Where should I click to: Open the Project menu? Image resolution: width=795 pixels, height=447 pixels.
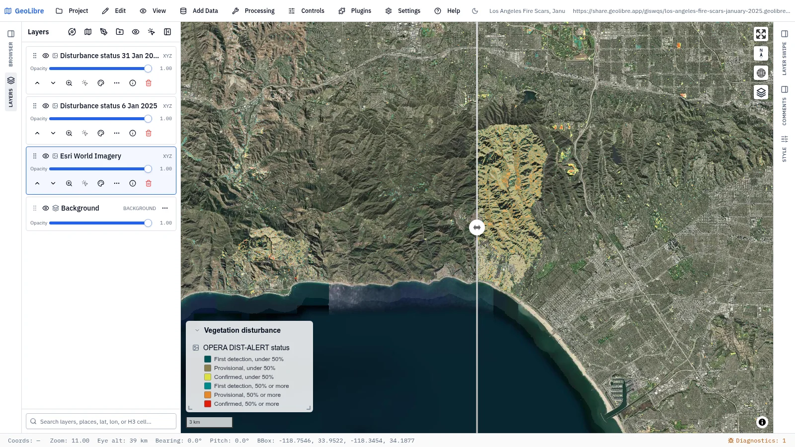coord(72,11)
